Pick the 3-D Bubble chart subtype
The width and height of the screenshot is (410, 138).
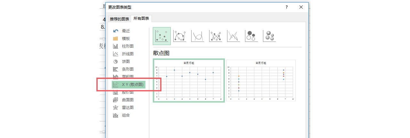[269, 36]
